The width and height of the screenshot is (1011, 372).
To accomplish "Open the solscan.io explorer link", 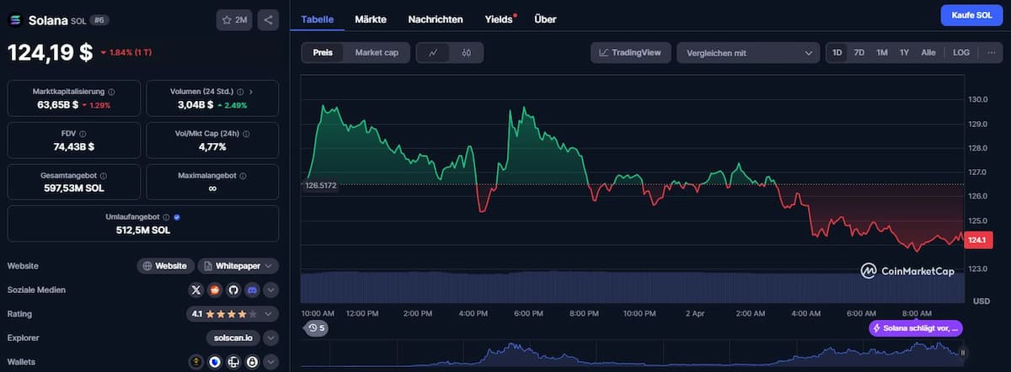I will pyautogui.click(x=233, y=337).
